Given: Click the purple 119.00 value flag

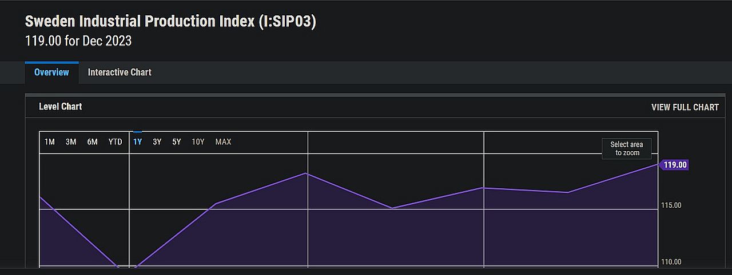Looking at the screenshot, I should 675,165.
